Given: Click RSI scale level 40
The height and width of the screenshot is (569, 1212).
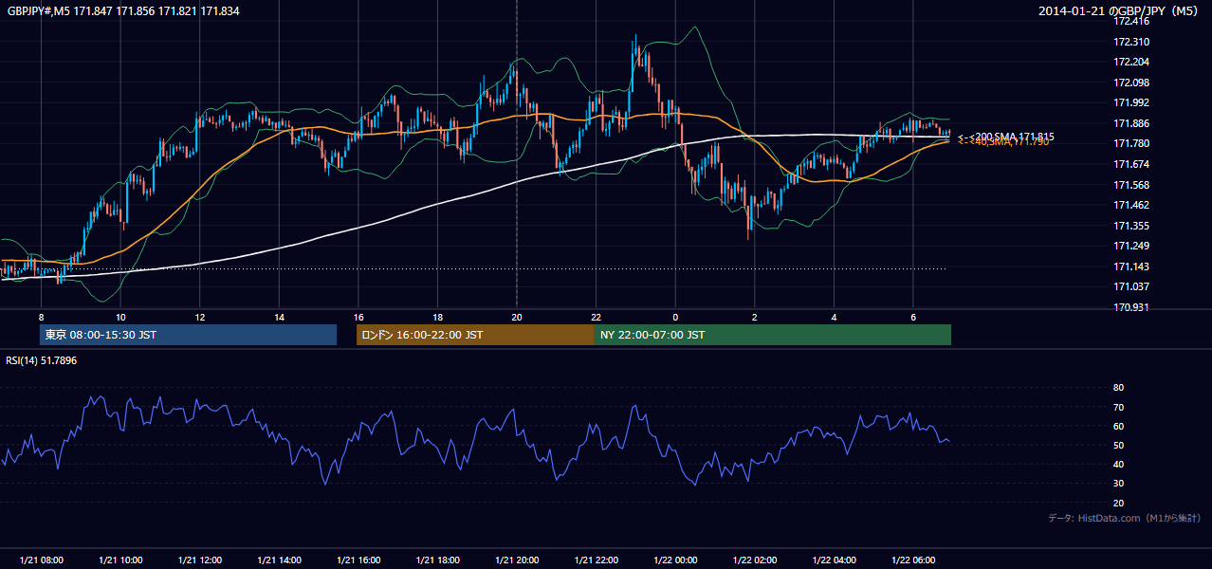Looking at the screenshot, I should click(x=1119, y=464).
